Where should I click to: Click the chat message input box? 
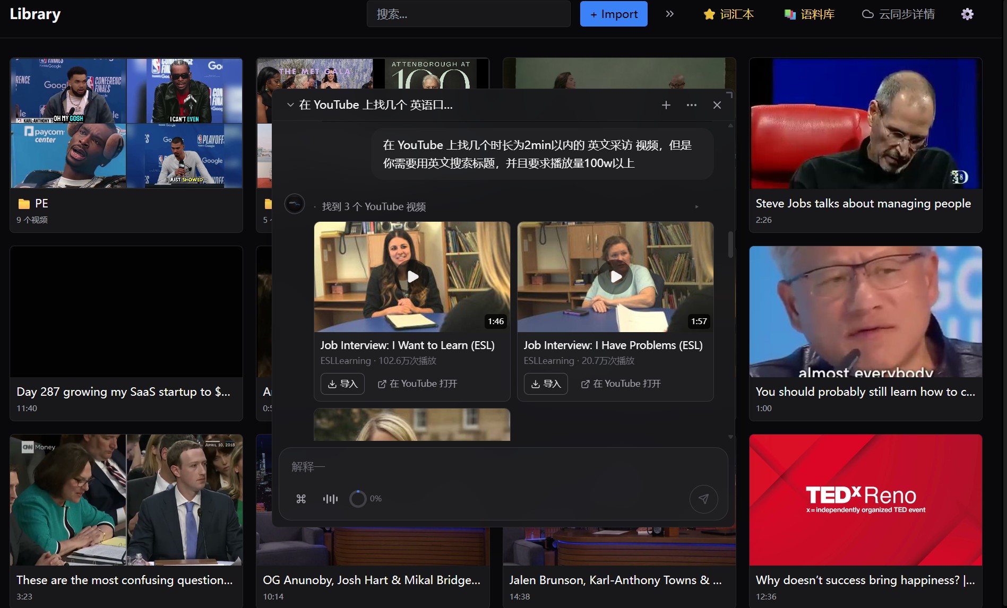click(x=503, y=467)
